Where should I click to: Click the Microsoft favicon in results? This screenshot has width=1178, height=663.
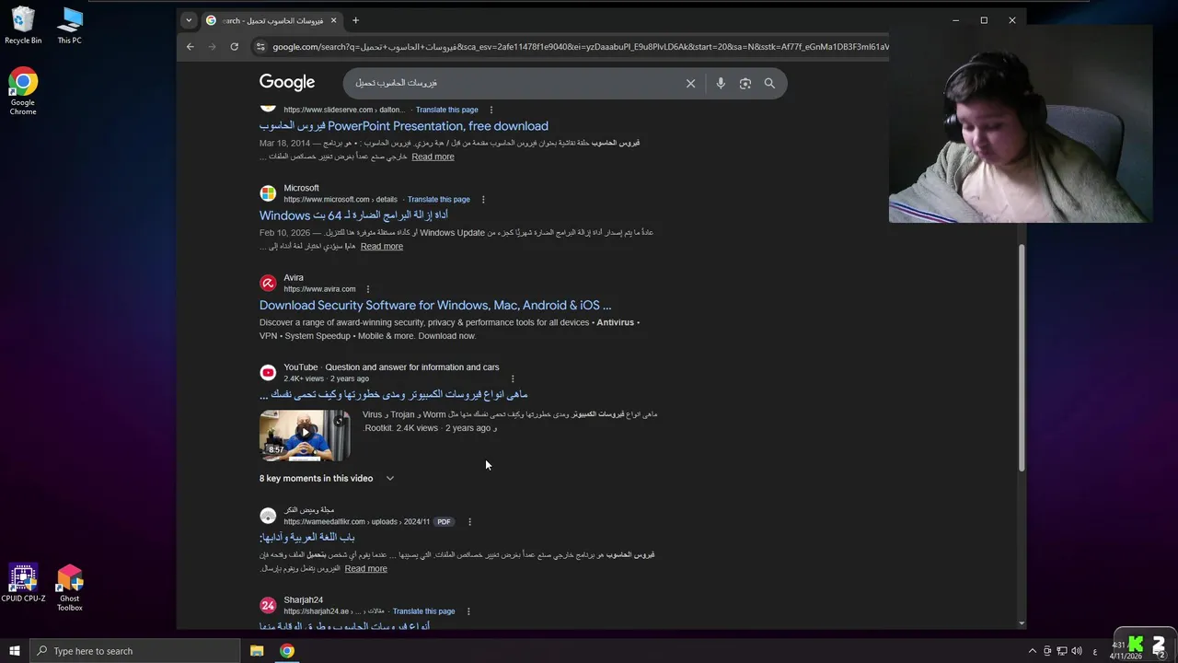[x=268, y=193]
